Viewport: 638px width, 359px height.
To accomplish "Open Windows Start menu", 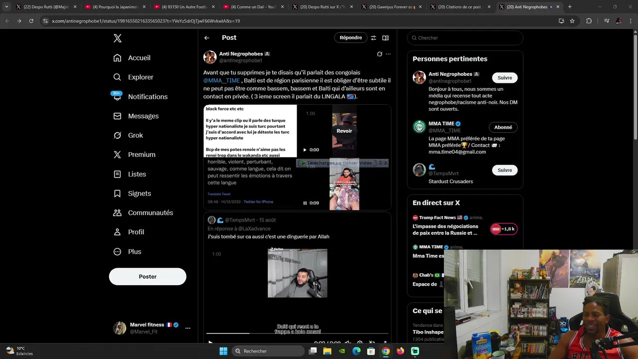I will tap(223, 351).
